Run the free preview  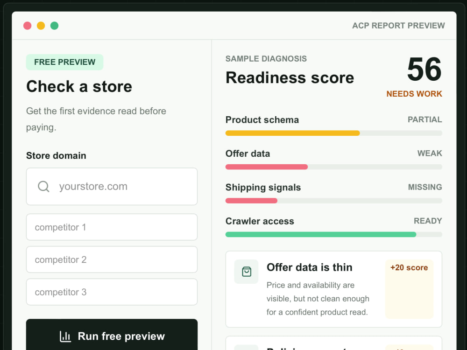[112, 336]
